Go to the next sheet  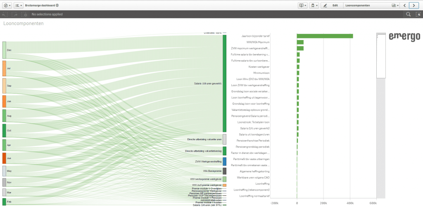click(x=413, y=5)
